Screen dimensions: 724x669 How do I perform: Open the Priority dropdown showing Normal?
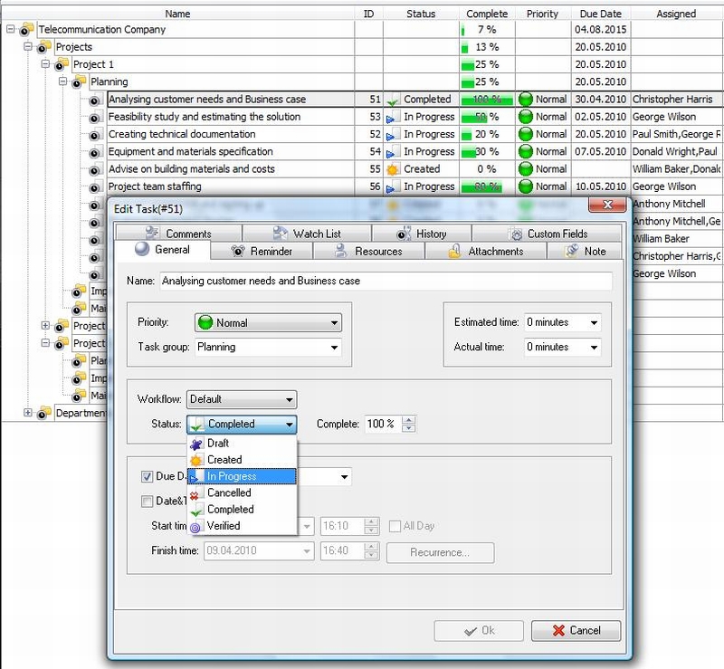click(x=268, y=322)
